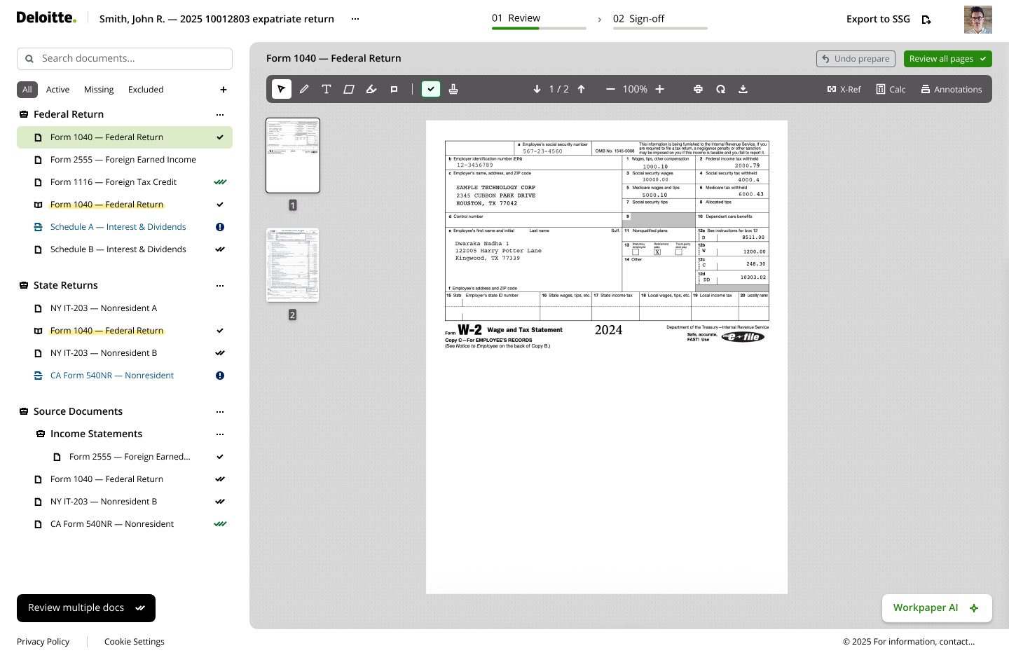
Task: Toggle check on Form 2555 Foreign Earned… source row
Action: pos(220,457)
